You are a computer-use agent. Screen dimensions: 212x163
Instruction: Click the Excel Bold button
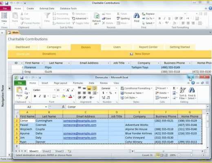click(x=35, y=96)
